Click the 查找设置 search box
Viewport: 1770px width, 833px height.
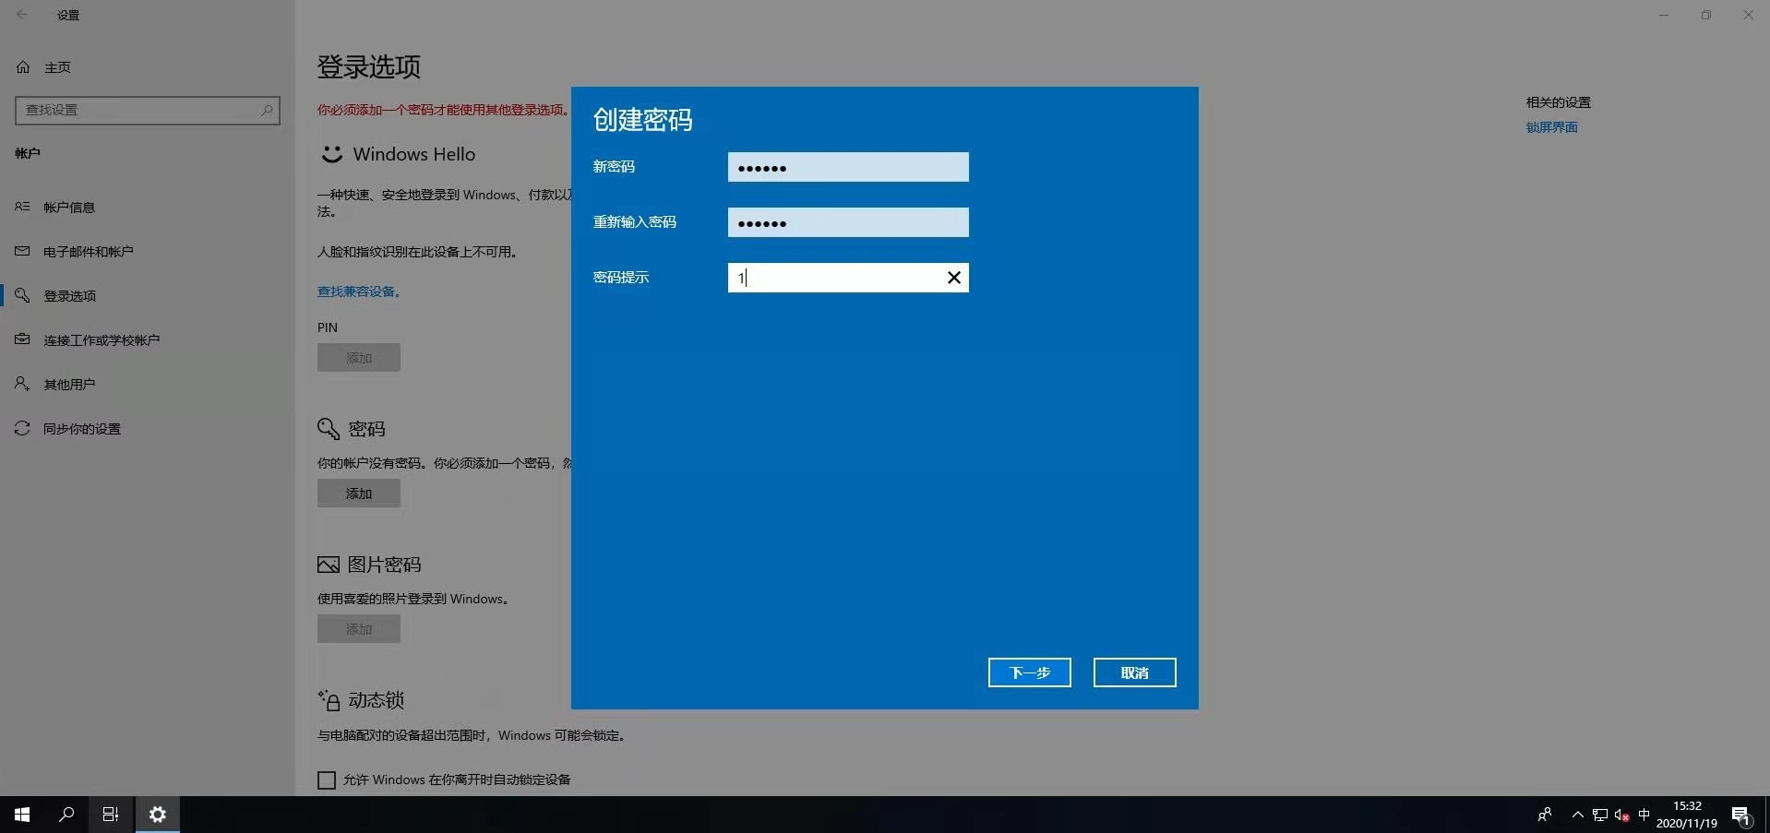click(148, 110)
